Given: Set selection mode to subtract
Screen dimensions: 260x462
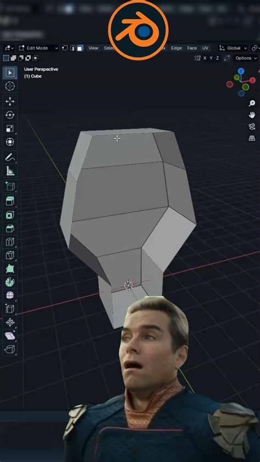Looking at the screenshot, I should (x=21, y=58).
